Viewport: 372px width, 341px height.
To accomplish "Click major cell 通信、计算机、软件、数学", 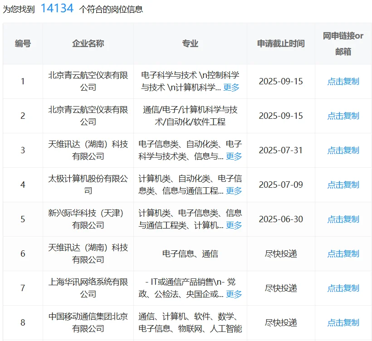I will 190,322.
